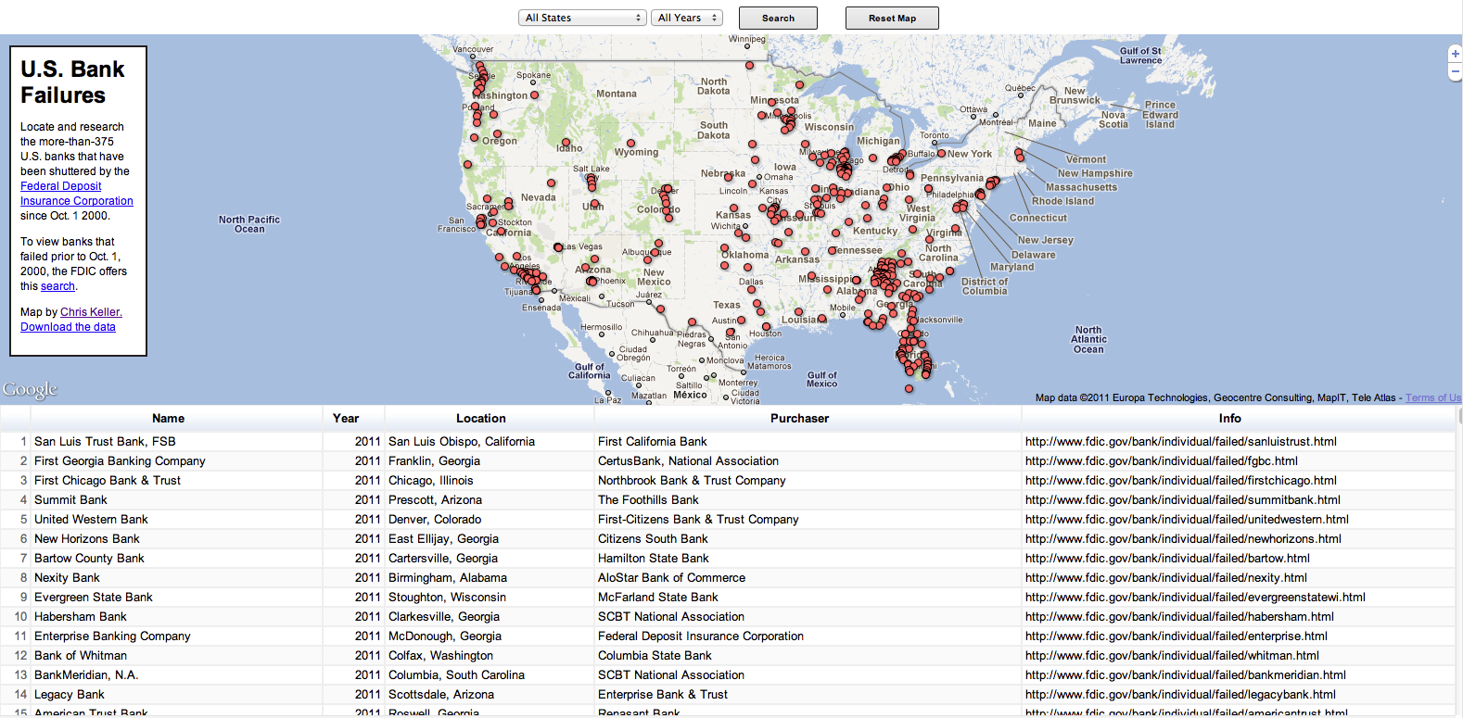Click the Evergreen State Bank name cell

pyautogui.click(x=94, y=598)
